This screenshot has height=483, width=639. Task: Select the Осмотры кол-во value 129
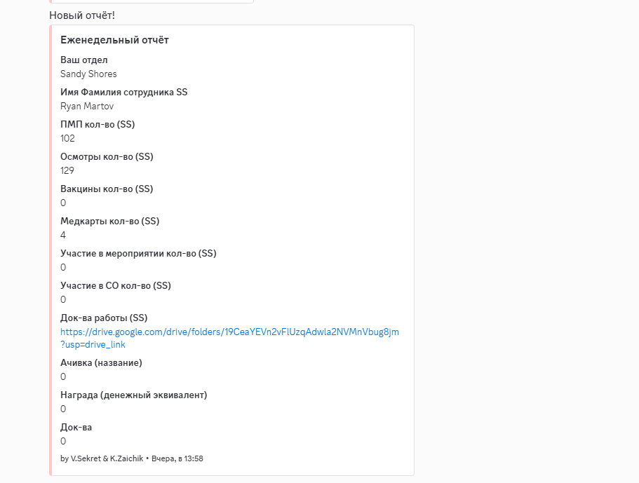coord(68,170)
